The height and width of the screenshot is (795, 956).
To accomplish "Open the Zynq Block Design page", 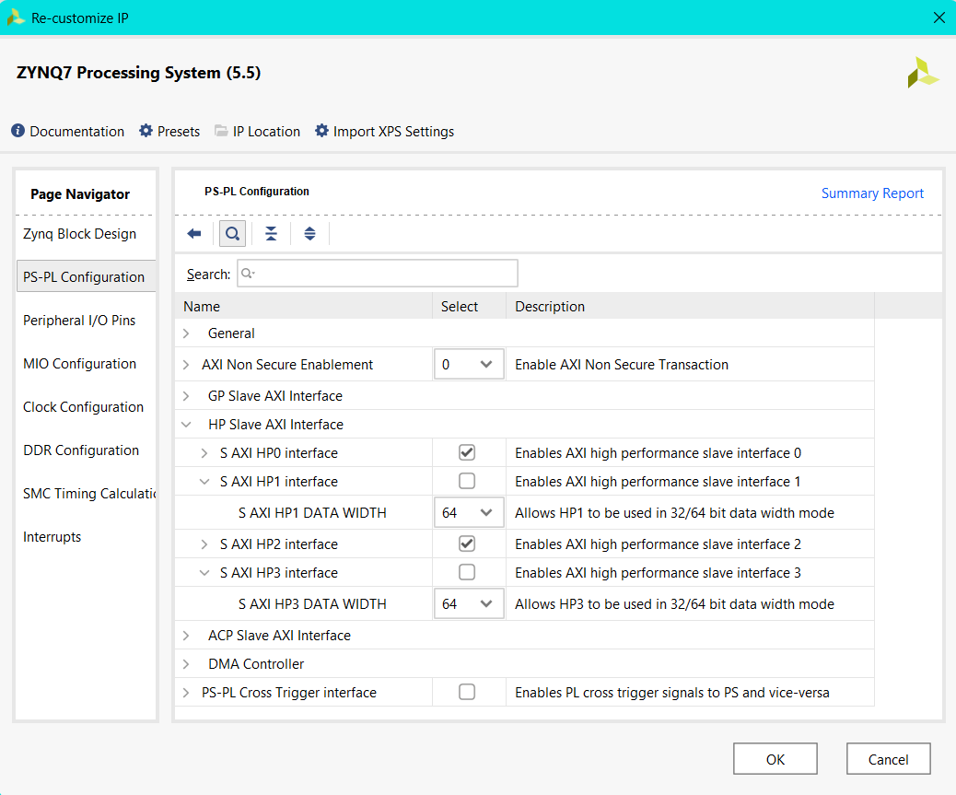I will 80,234.
